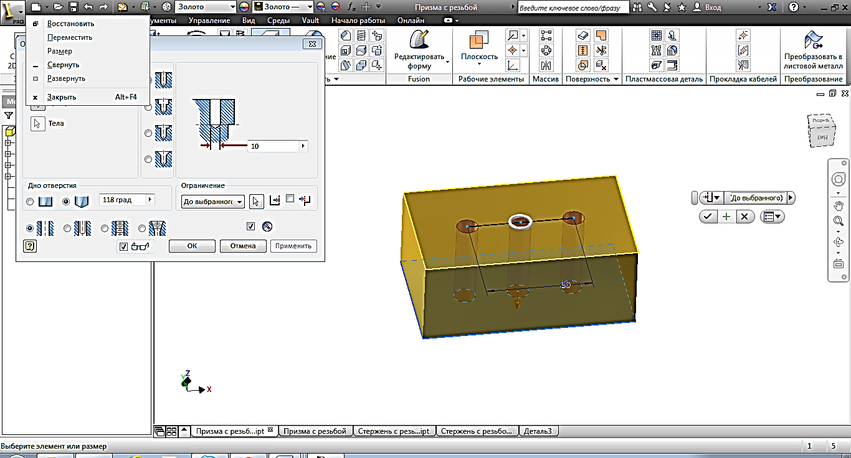Create a new file from quick access toolbar
Image resolution: width=851 pixels, height=458 pixels.
[36, 7]
